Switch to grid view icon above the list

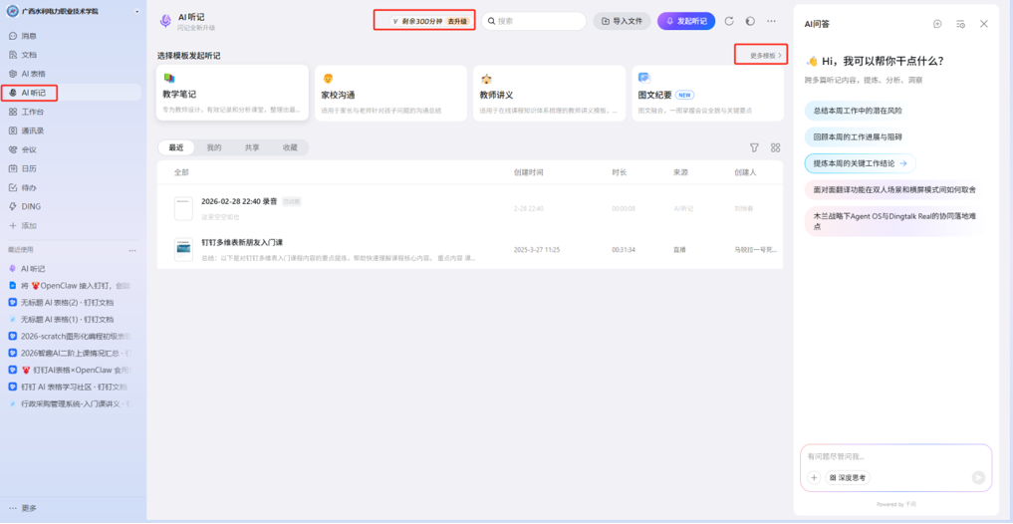click(775, 147)
